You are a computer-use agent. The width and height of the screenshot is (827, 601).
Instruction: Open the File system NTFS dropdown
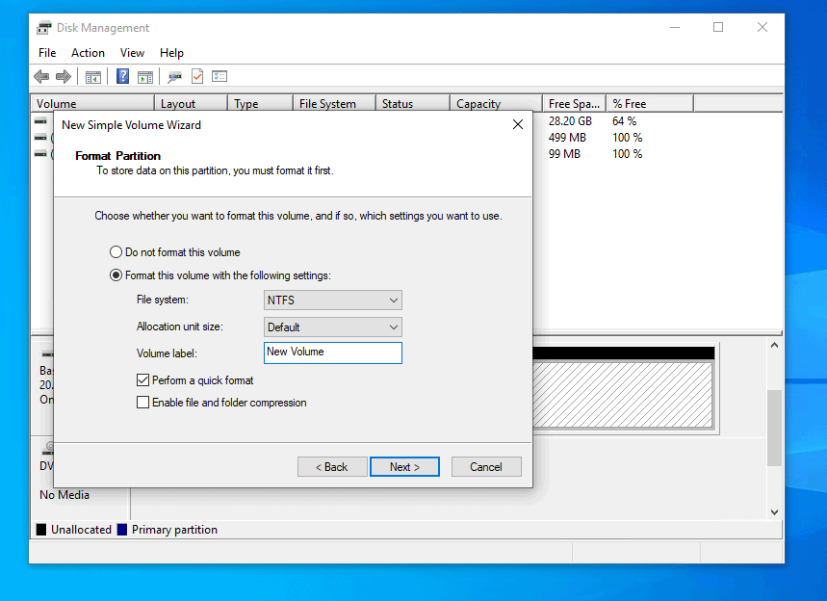(x=333, y=300)
